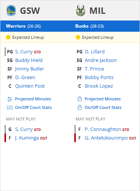Screen dimensions: 140x191
Task: Click the Milwaukee Bucks logo
Action: (81, 10)
